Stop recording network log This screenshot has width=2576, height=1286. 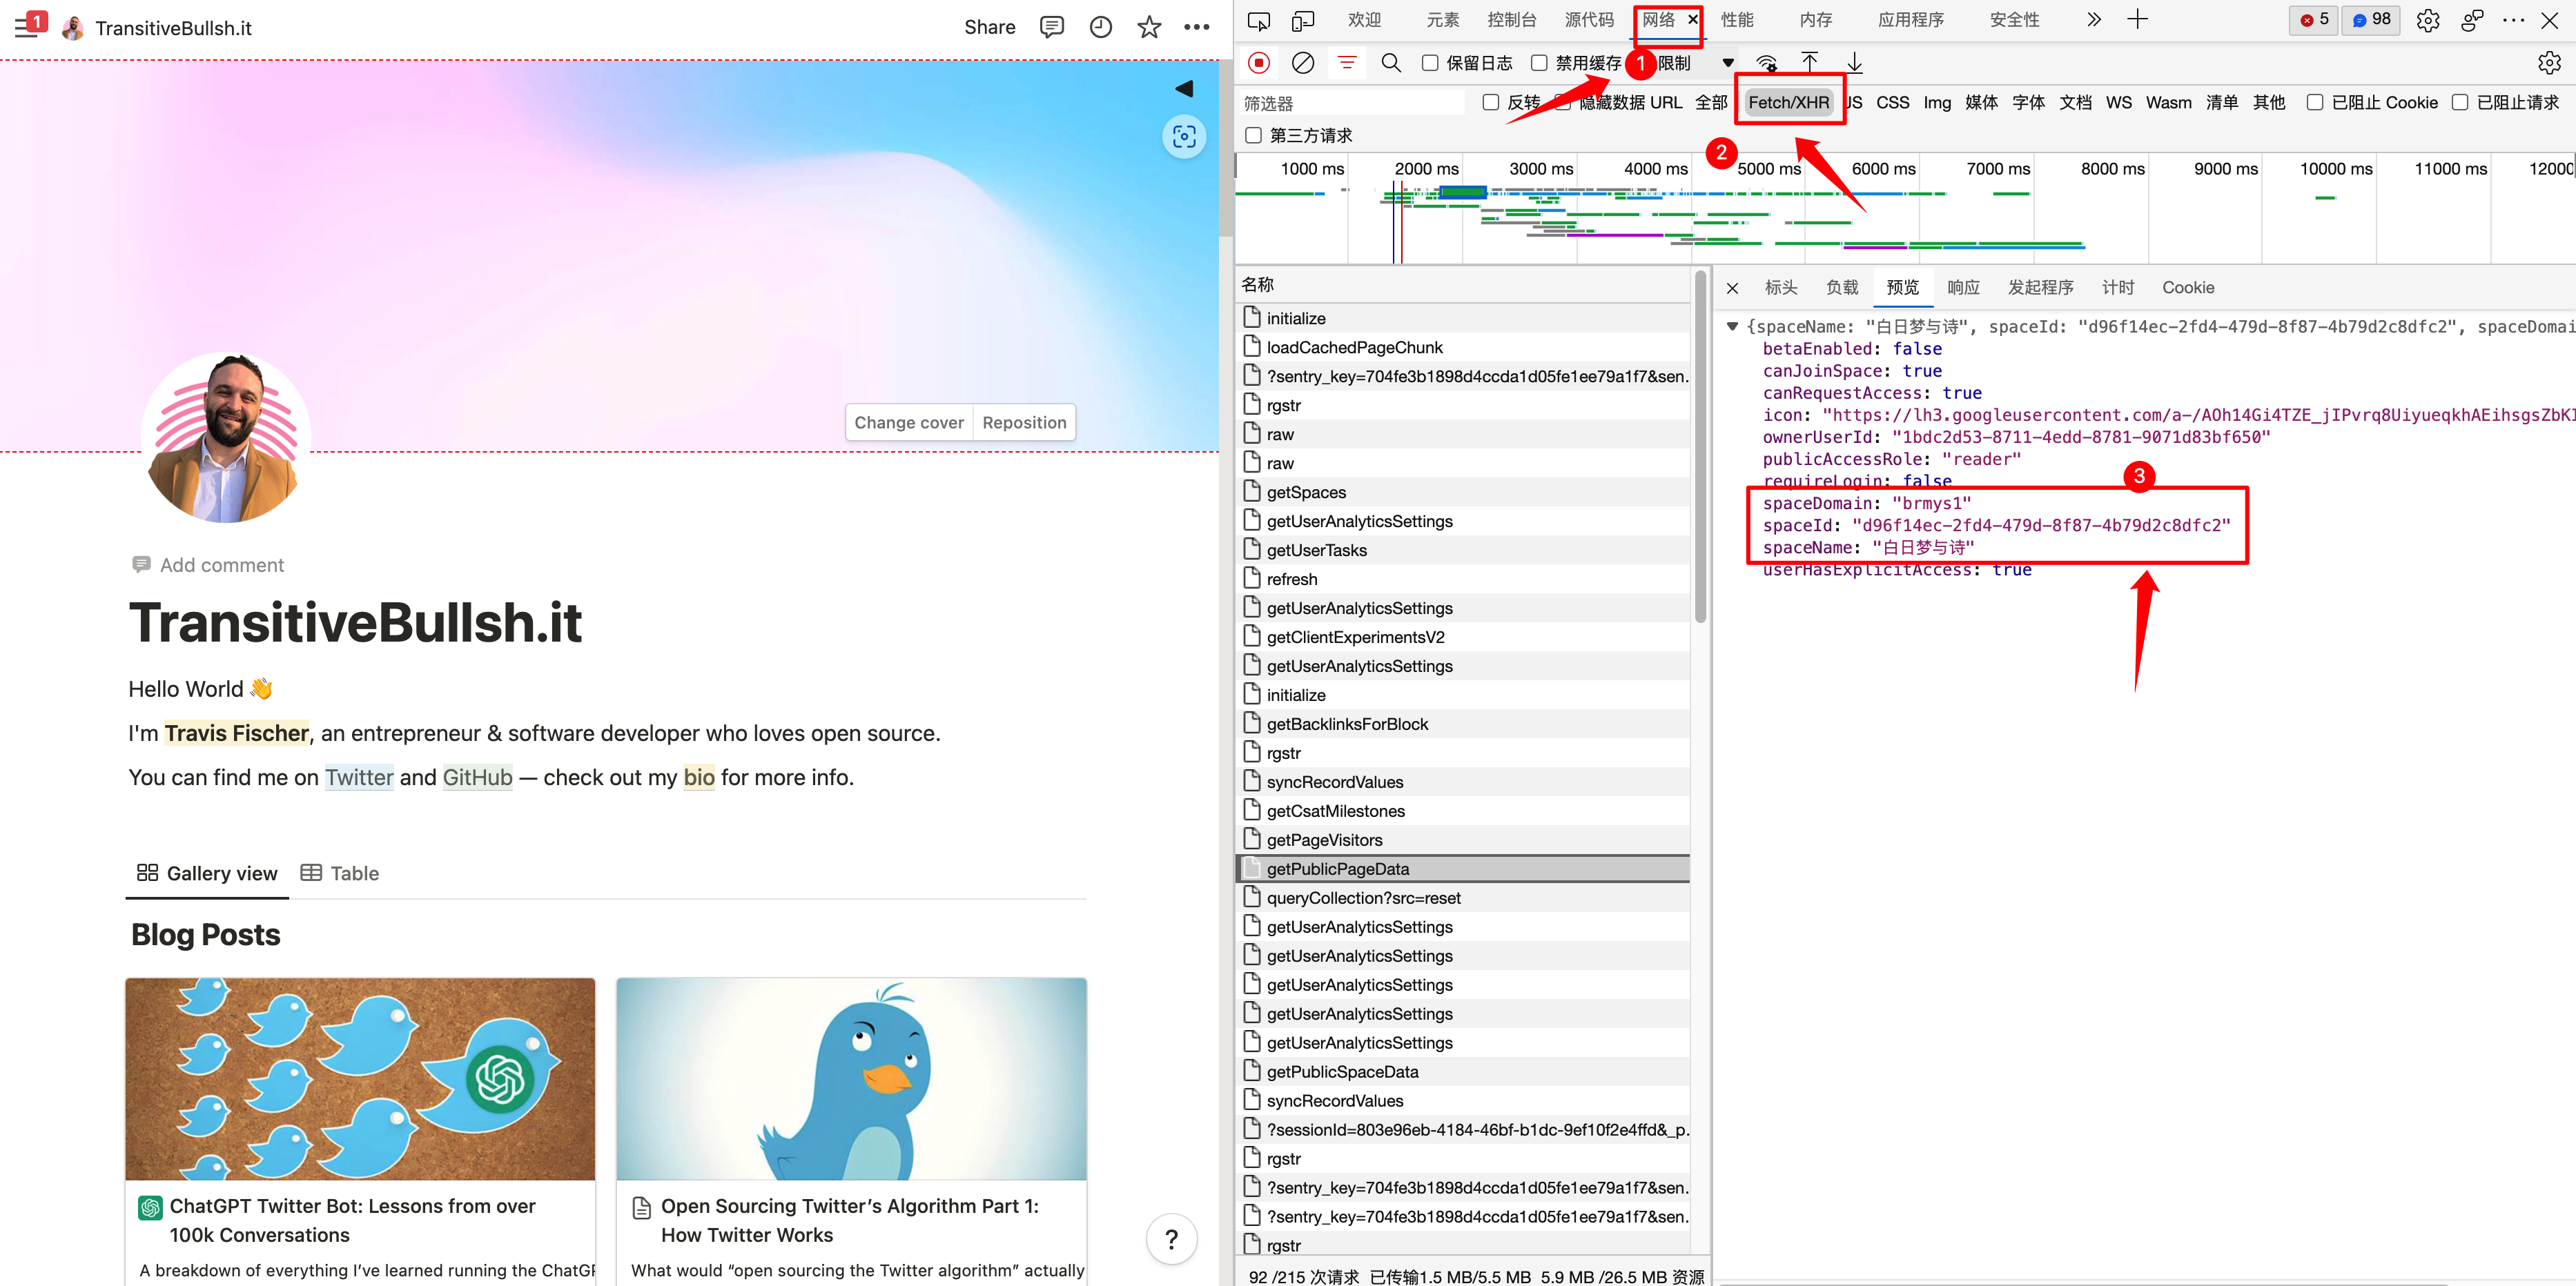click(1259, 63)
